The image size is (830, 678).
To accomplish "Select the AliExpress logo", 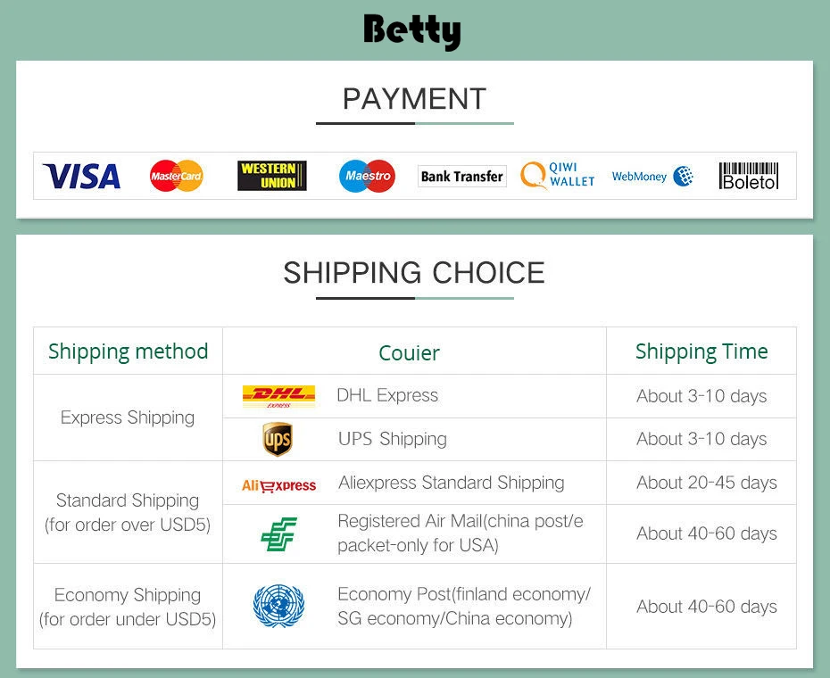I will click(x=278, y=485).
